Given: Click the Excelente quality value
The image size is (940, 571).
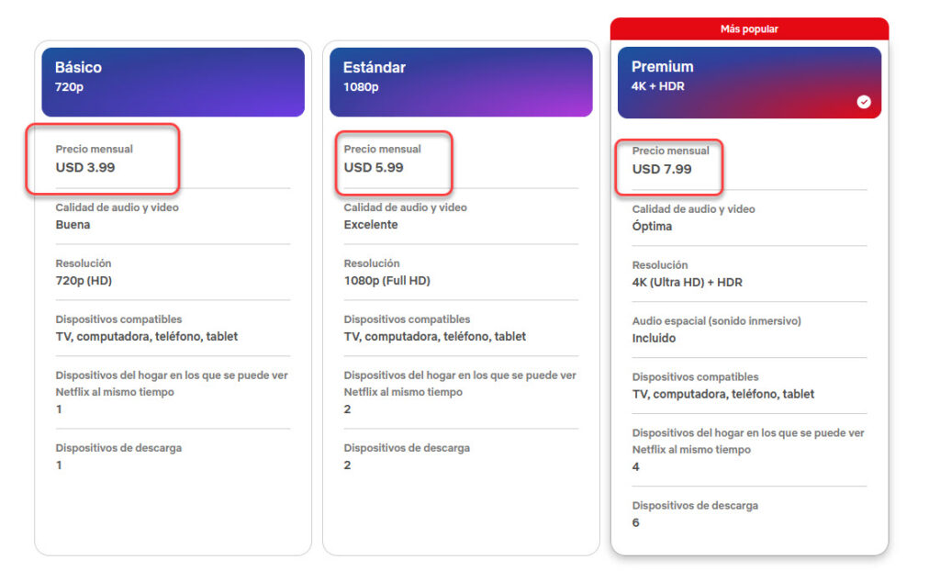Looking at the screenshot, I should pos(371,225).
